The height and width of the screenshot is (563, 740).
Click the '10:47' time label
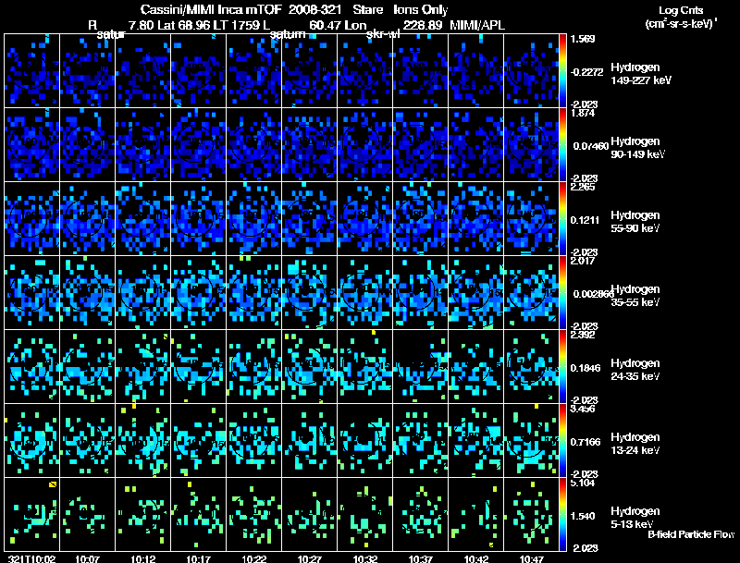pos(531,558)
